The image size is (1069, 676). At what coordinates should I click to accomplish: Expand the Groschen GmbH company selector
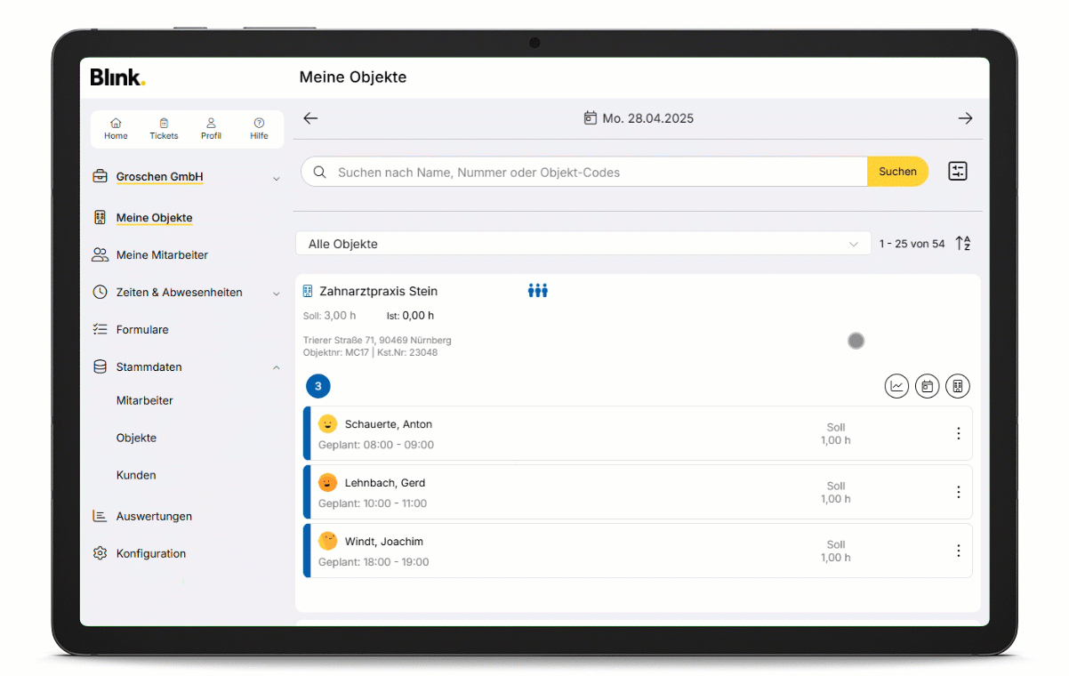pos(276,178)
